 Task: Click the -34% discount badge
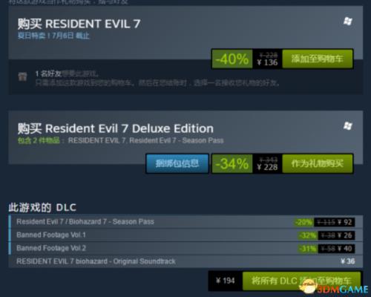pos(232,163)
